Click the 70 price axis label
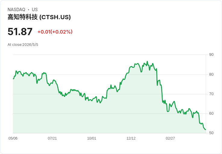Image resolution: width=222 pixels, height=154 pixels. (x=211, y=94)
